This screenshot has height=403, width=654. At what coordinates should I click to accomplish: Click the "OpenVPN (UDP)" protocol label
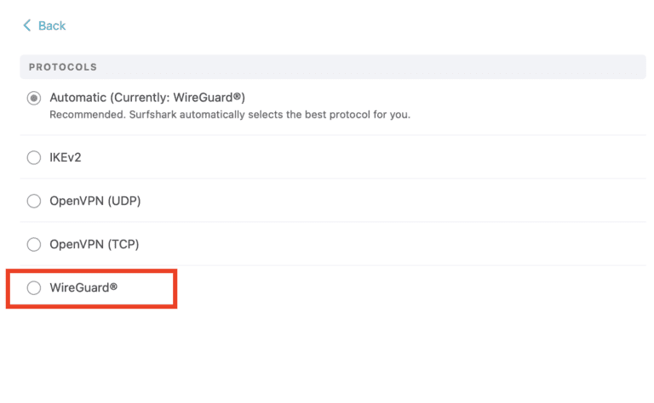(x=95, y=201)
